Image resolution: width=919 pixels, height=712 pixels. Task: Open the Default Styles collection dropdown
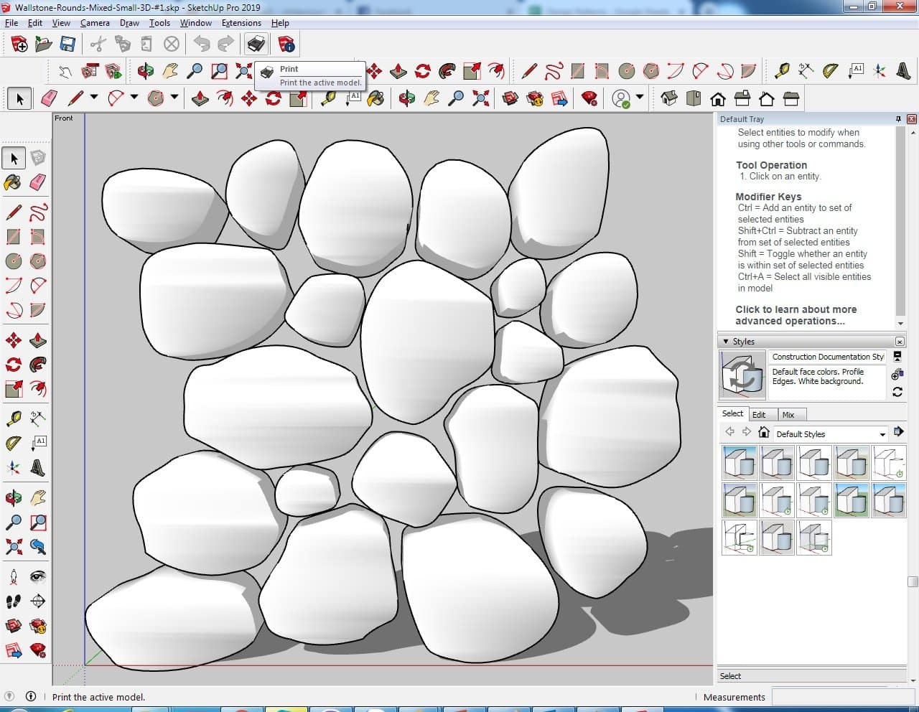coord(882,434)
